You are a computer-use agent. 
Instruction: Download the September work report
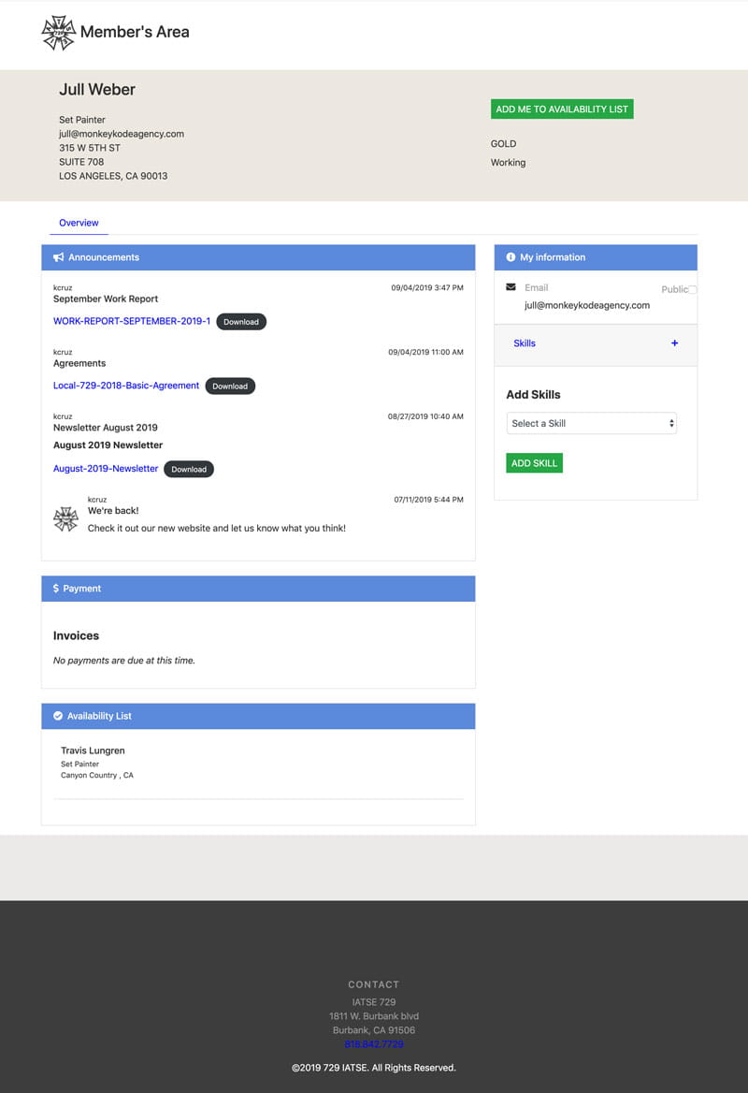tap(241, 321)
